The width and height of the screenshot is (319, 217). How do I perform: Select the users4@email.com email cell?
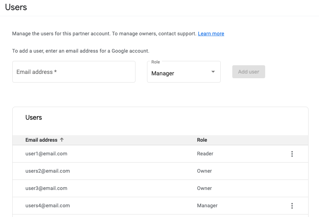click(x=48, y=205)
